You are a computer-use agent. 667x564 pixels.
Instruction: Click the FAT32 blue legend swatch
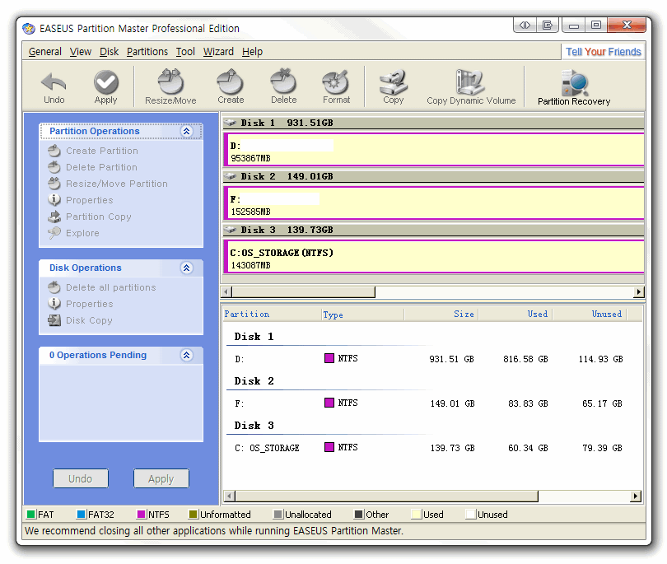pyautogui.click(x=81, y=515)
